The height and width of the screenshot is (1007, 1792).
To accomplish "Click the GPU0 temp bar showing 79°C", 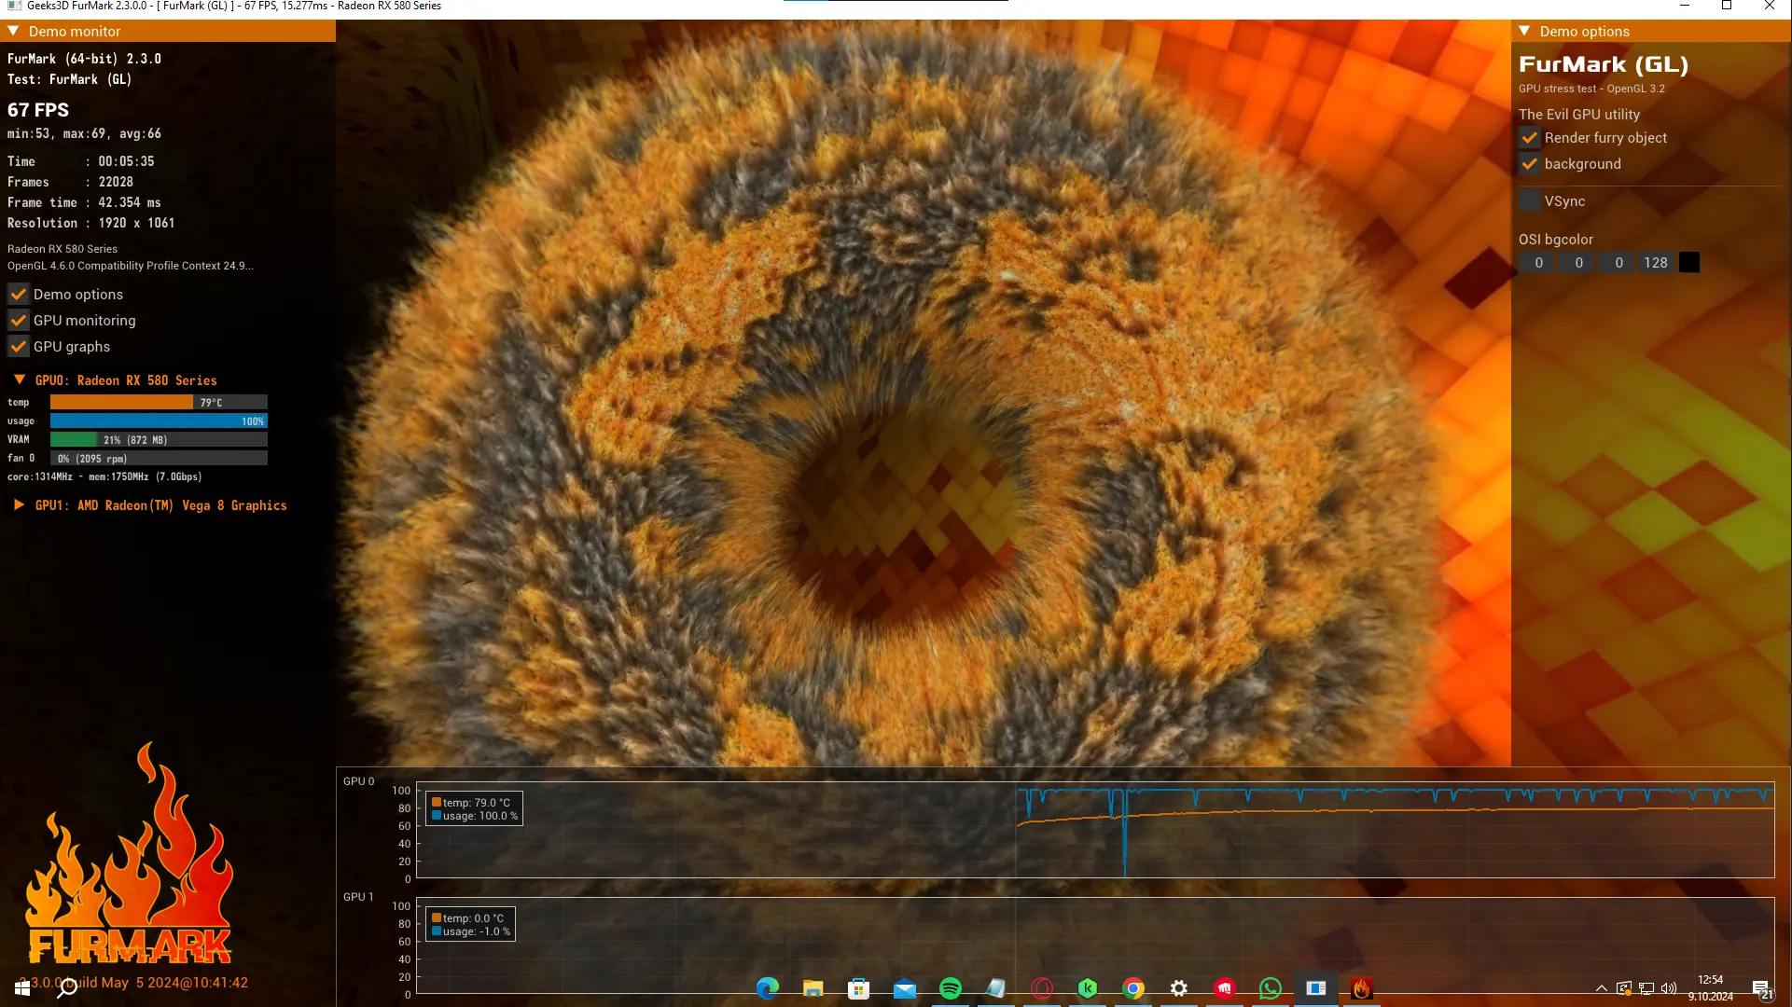I will point(159,403).
